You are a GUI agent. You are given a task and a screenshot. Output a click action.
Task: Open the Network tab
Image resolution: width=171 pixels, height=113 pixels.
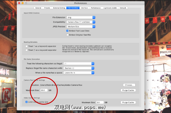[123, 8]
